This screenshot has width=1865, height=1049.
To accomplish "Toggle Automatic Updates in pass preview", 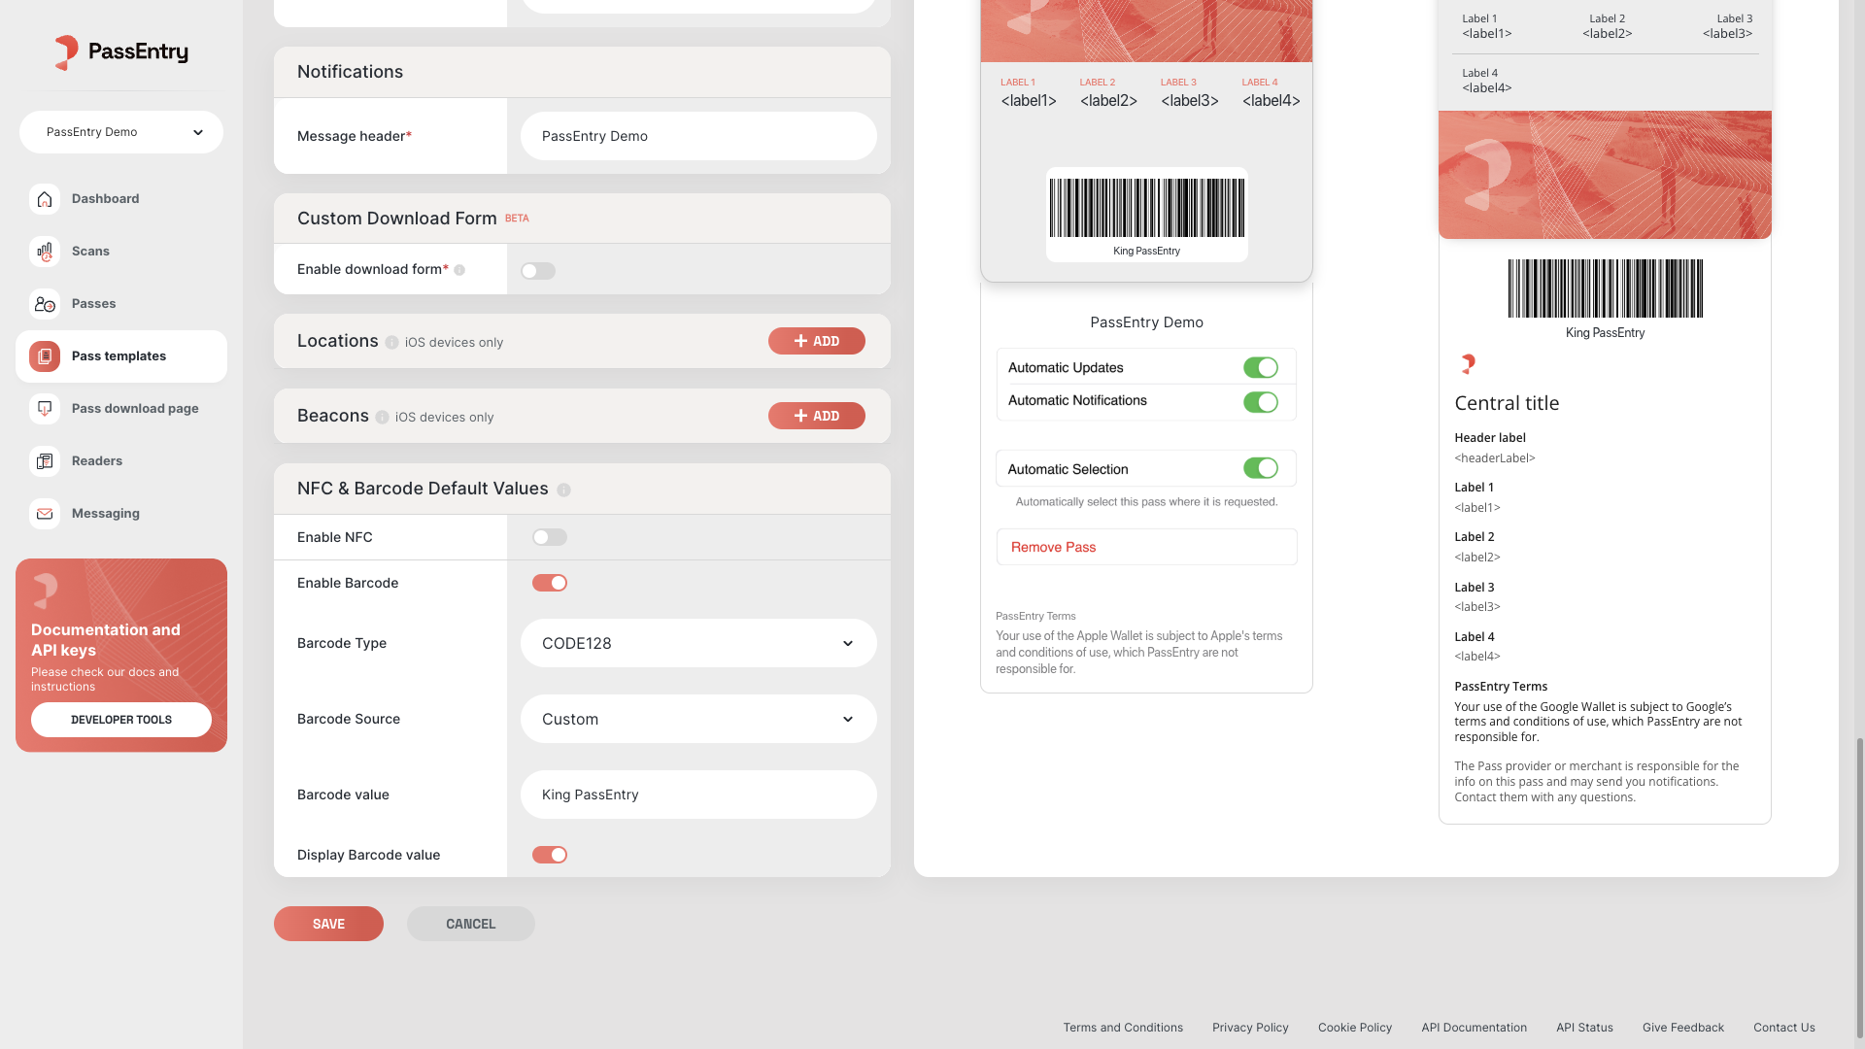I will (1261, 367).
